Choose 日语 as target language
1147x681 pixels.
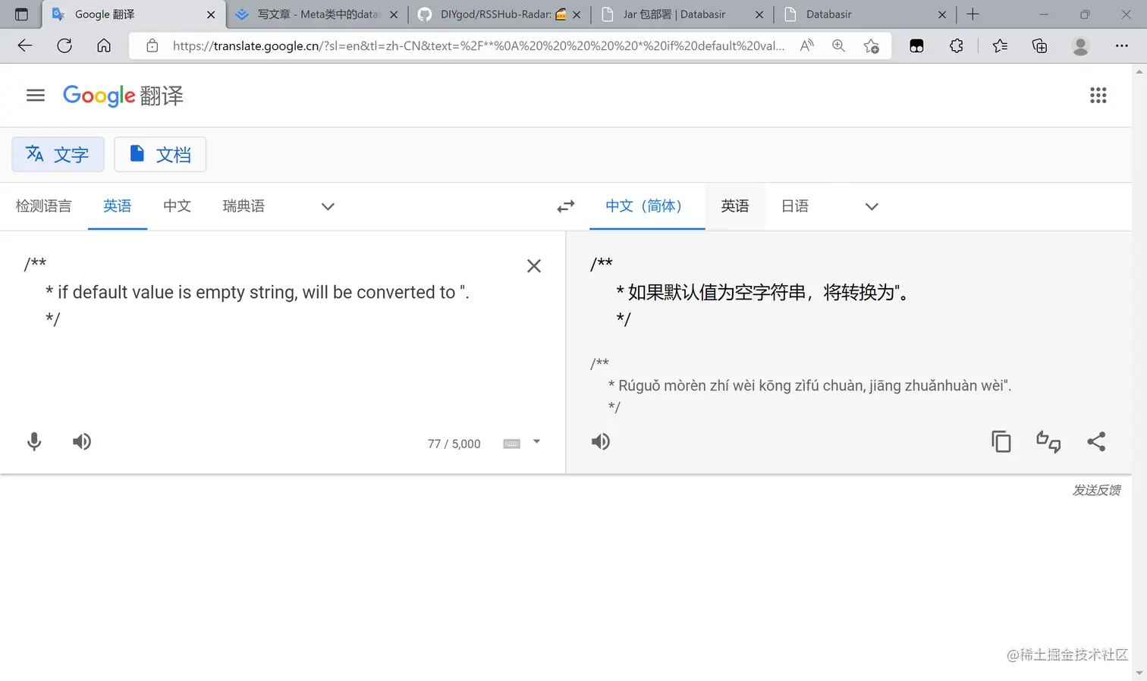tap(795, 206)
